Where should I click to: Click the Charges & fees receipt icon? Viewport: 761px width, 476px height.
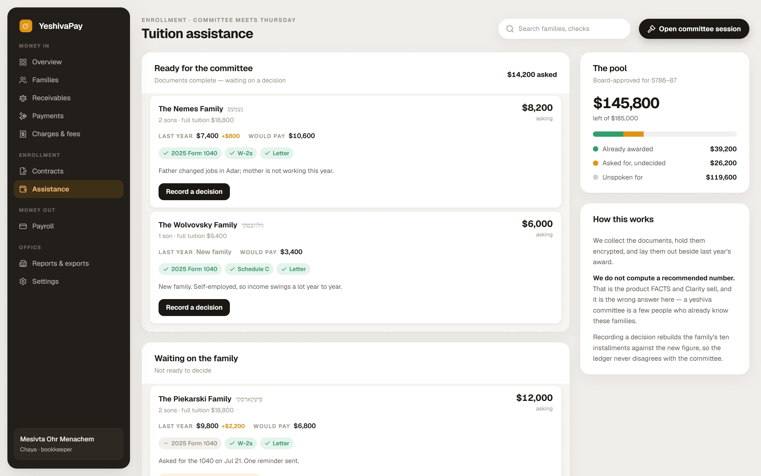23,134
